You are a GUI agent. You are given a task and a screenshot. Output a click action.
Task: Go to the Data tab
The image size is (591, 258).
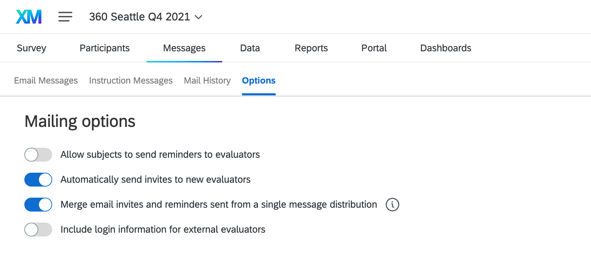tap(250, 48)
